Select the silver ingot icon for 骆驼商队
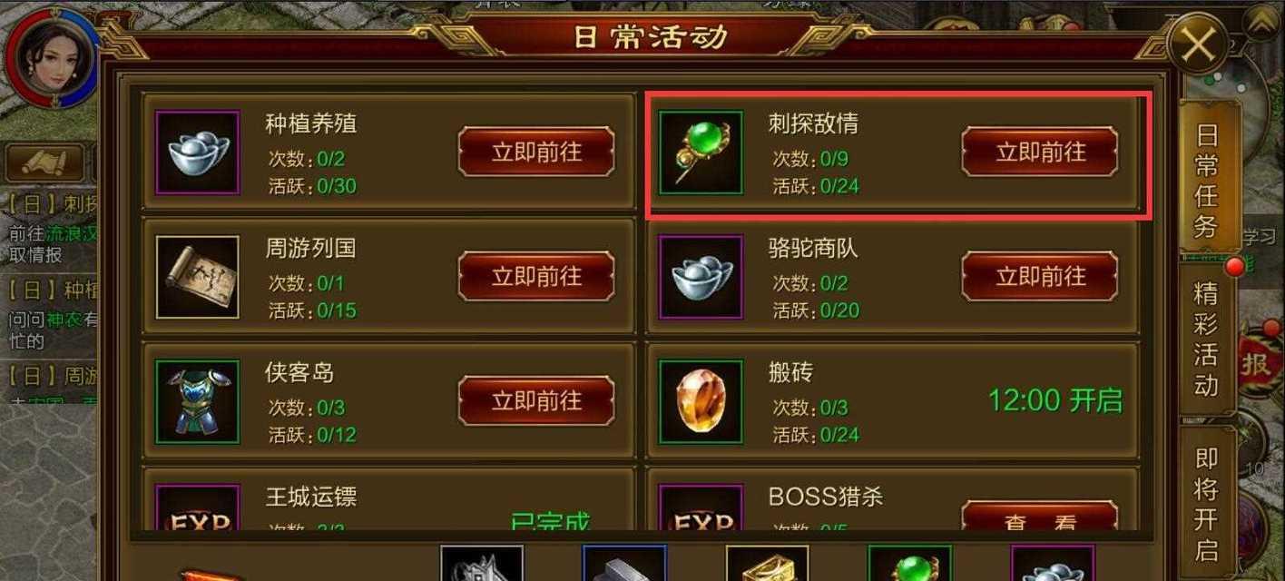1285x581 pixels. 701,277
